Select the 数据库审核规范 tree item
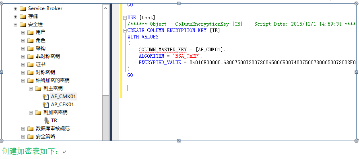Viewport: 359px width, 159px height. click(x=53, y=129)
